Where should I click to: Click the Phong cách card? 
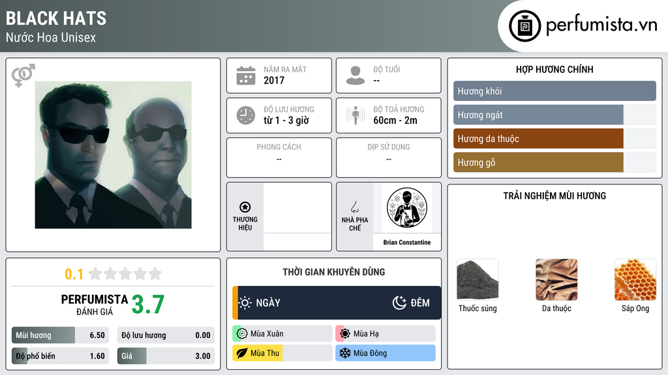point(279,158)
